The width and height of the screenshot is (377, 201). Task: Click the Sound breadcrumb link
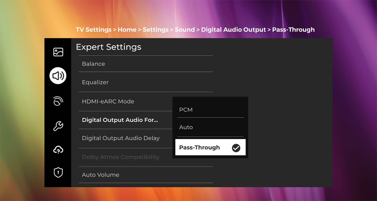pos(185,29)
